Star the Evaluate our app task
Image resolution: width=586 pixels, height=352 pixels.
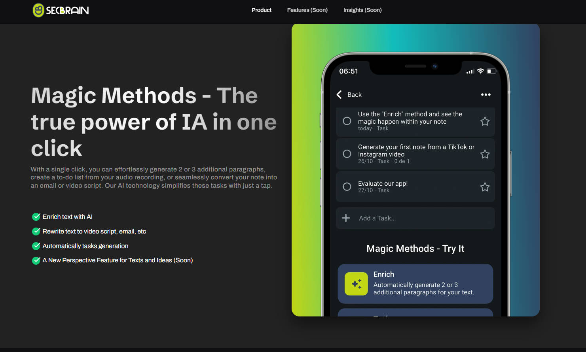485,187
